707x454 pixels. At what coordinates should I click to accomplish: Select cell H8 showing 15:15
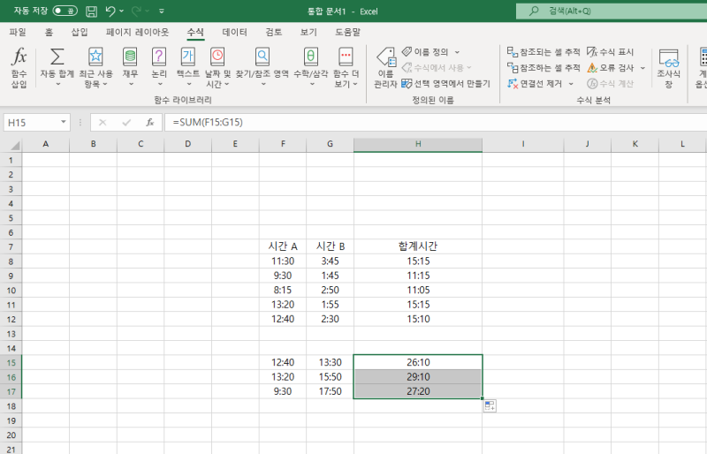coord(417,261)
